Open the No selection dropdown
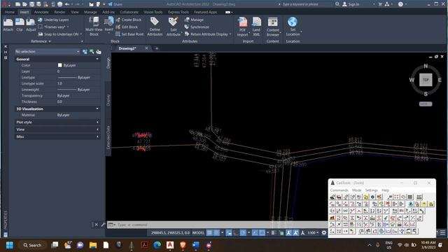The width and height of the screenshot is (448, 252). (48, 52)
